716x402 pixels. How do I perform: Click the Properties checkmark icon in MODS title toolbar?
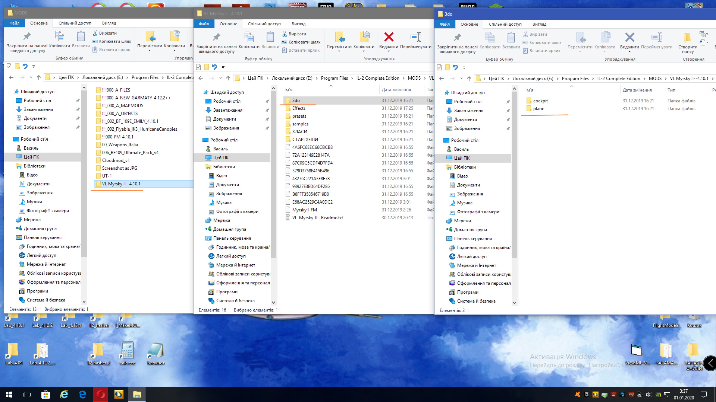pyautogui.click(x=9, y=66)
